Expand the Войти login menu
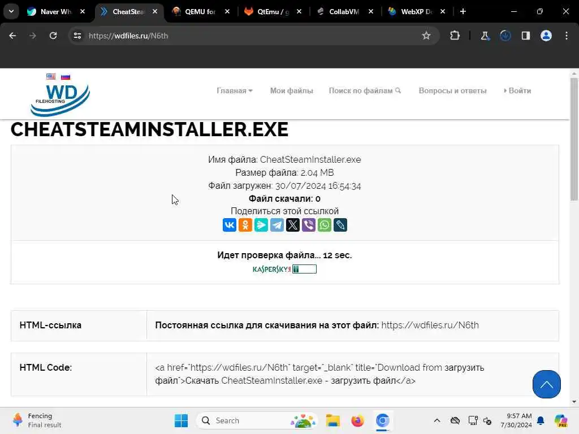The image size is (579, 434). click(x=517, y=91)
